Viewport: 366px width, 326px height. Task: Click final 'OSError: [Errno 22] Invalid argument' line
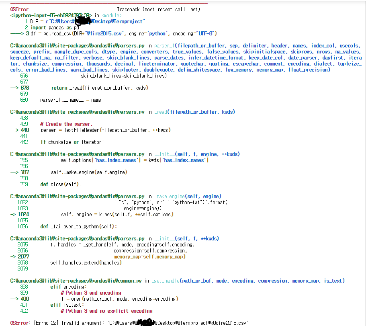pyautogui.click(x=129, y=323)
